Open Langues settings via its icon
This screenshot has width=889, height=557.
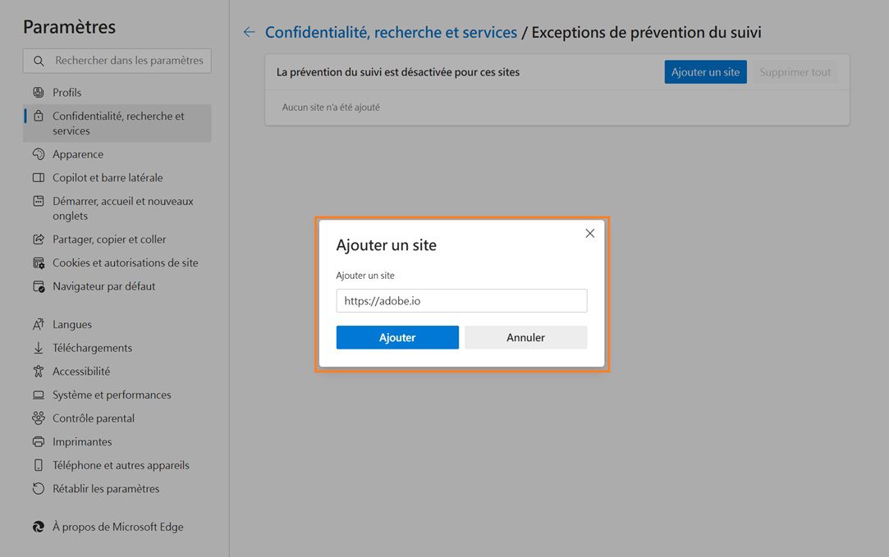tap(39, 324)
